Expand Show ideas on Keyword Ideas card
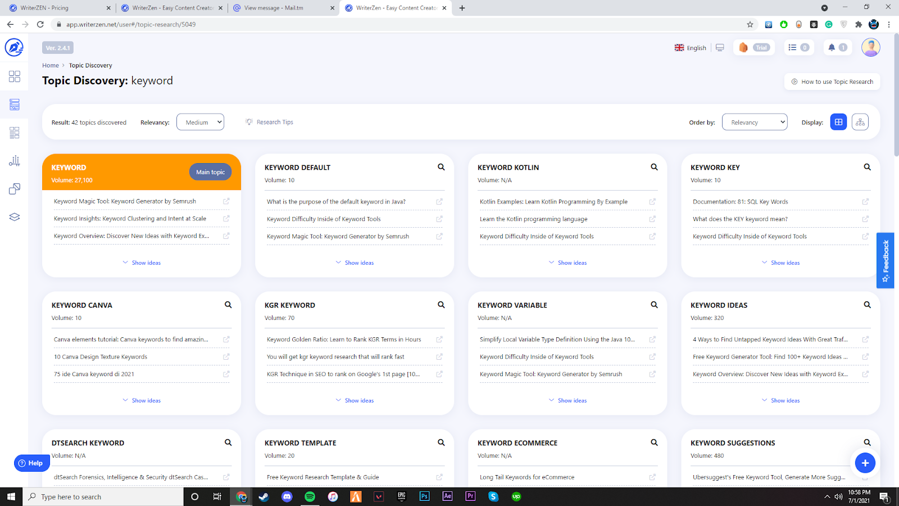This screenshot has width=899, height=506. (780, 400)
